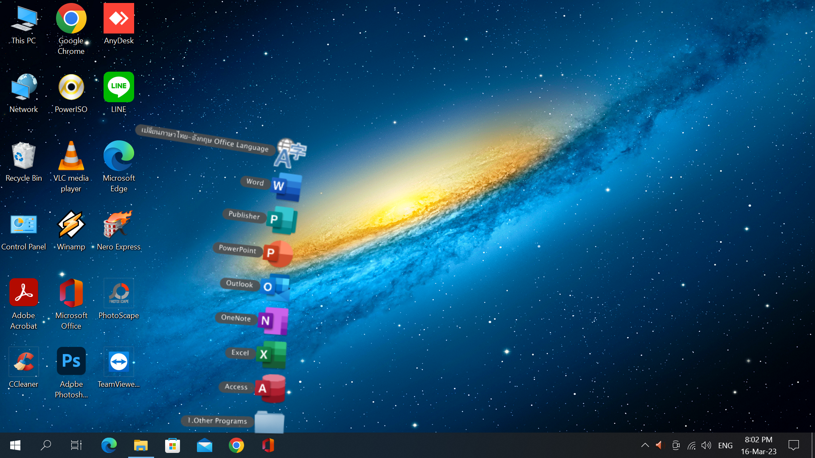This screenshot has height=458, width=815.
Task: Launch PowerISO from the desktop
Action: click(71, 94)
